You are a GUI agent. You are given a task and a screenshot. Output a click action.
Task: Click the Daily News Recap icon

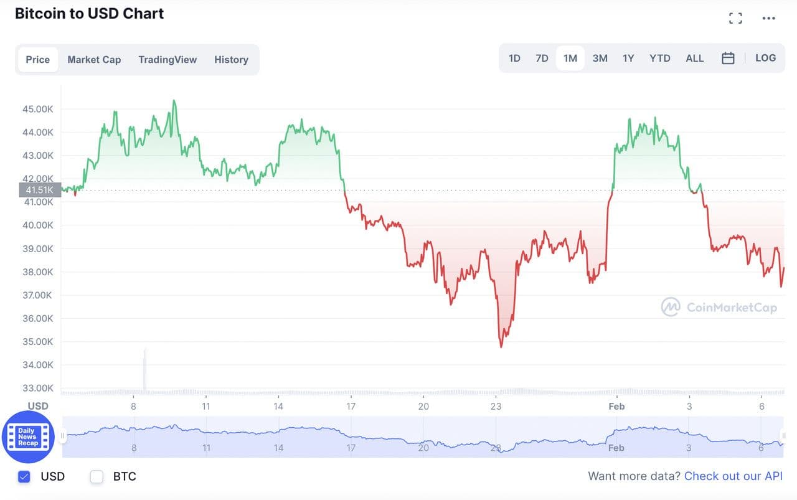click(28, 436)
